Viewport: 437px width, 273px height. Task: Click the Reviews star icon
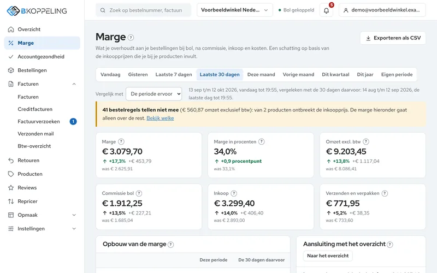coord(11,187)
